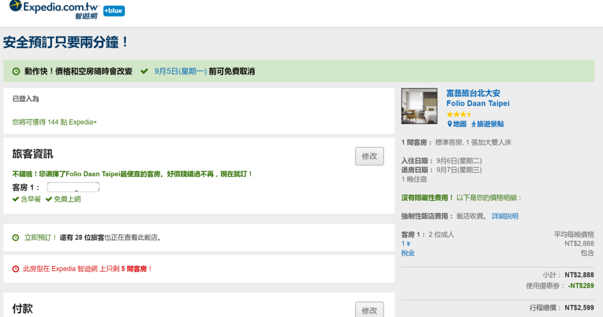This screenshot has height=317, width=603.
Task: Click clock icon beside 立即預訂
Action: [x=16, y=238]
